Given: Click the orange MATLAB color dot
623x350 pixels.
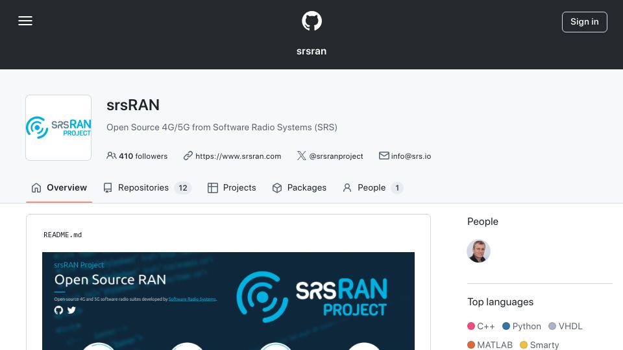Looking at the screenshot, I should coord(471,345).
